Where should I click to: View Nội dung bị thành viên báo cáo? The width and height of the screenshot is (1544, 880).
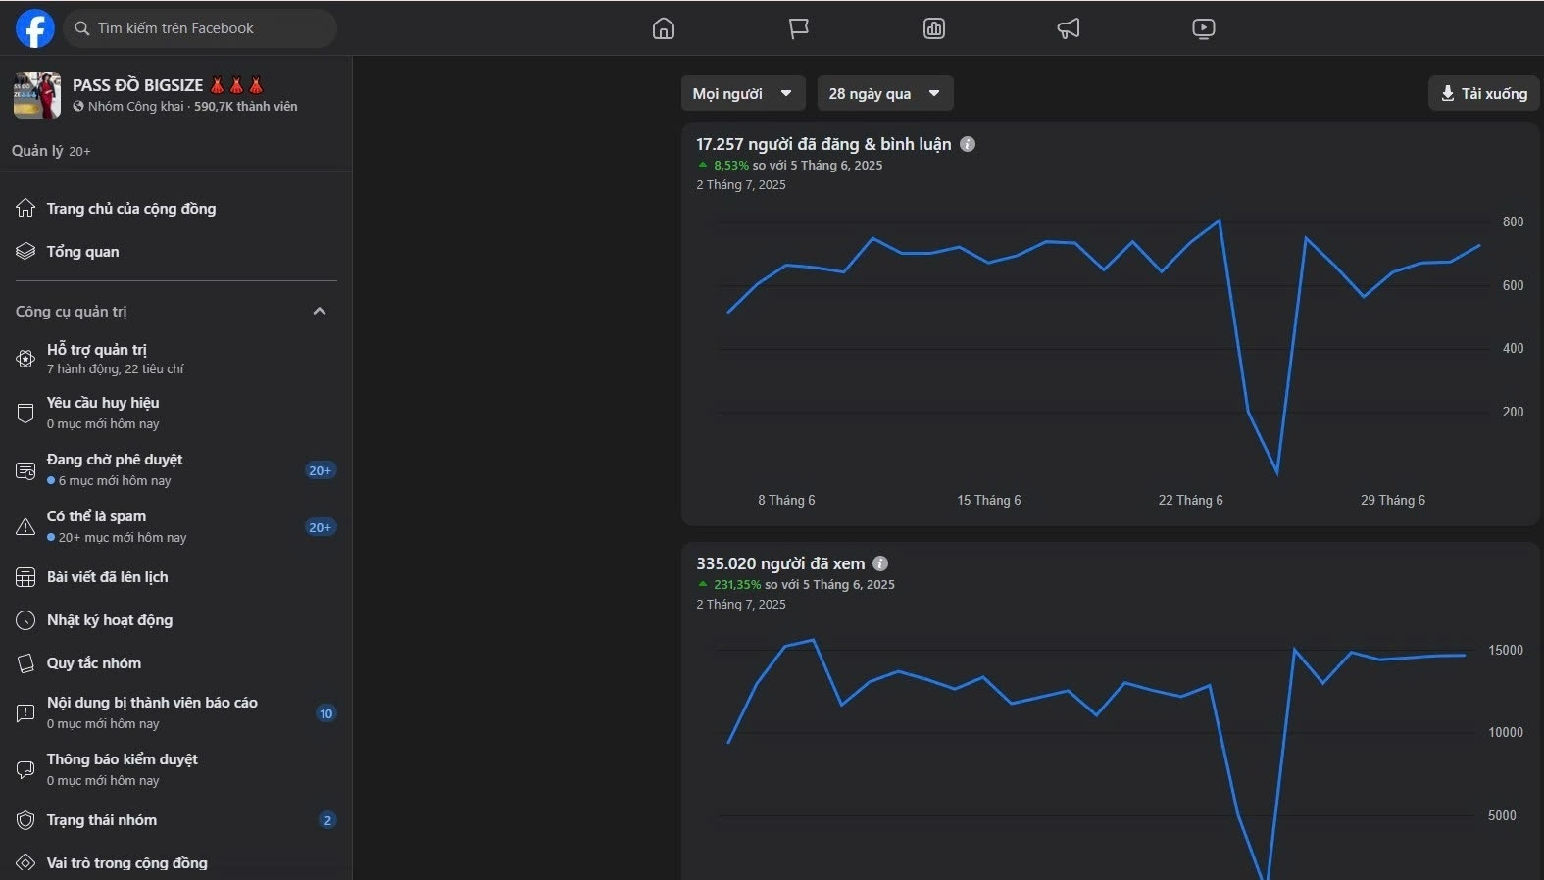point(176,712)
